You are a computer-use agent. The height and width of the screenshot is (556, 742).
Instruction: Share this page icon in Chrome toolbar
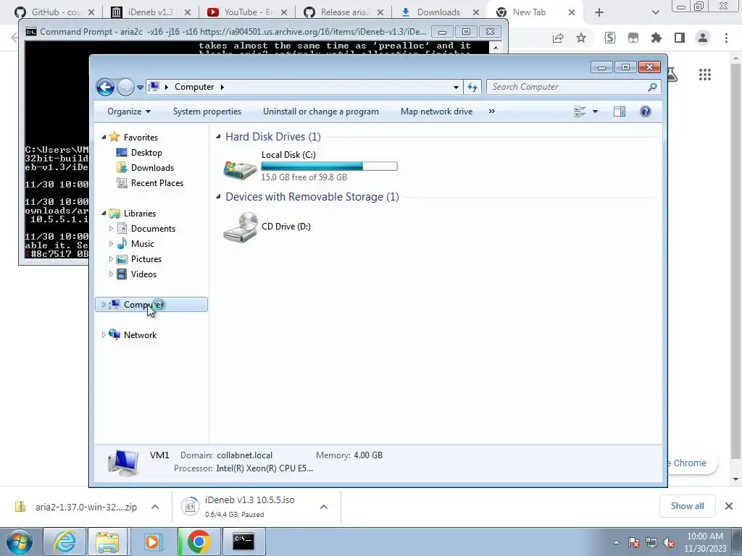pos(558,38)
